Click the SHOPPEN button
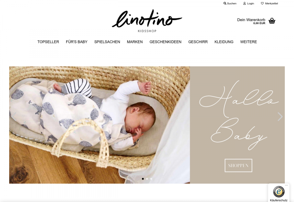This screenshot has width=294, height=202. pos(238,166)
